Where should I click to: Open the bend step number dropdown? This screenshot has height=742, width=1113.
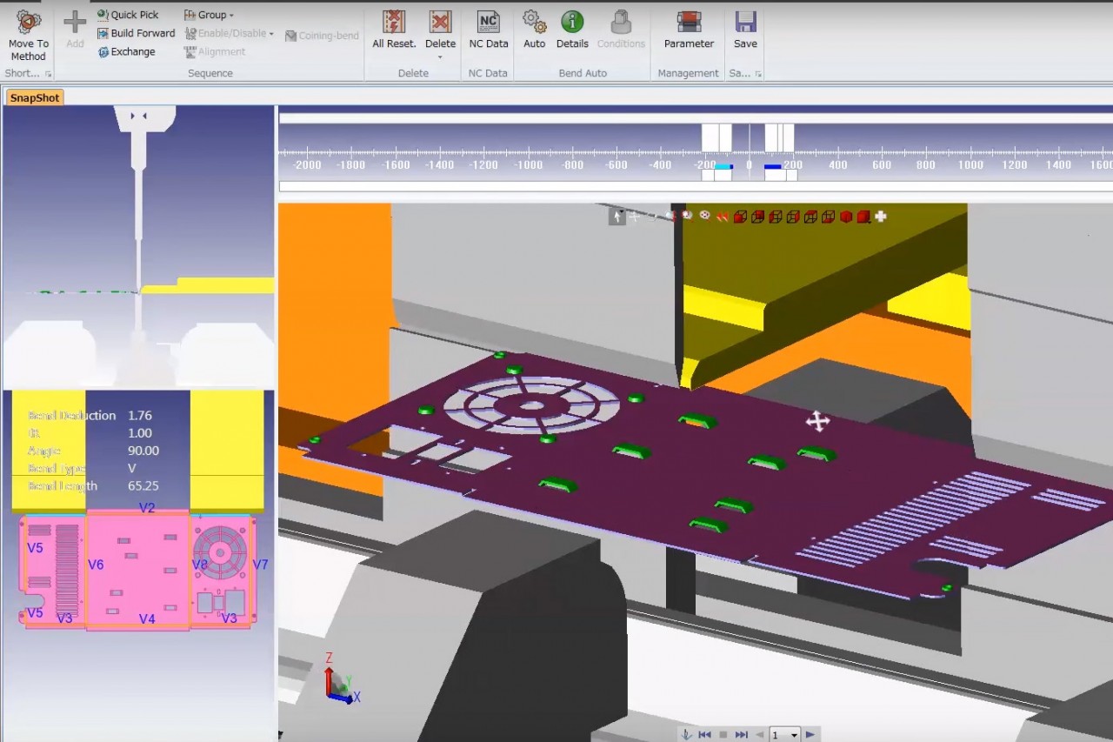tap(794, 736)
